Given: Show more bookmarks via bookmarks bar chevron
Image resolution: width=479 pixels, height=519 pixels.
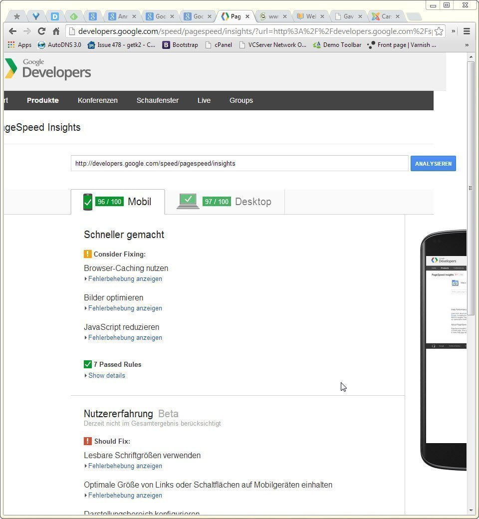Looking at the screenshot, I should 467,45.
